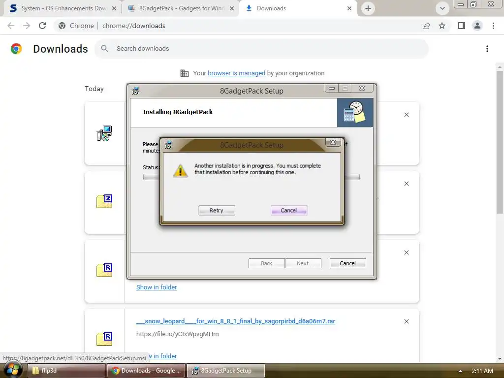The height and width of the screenshot is (378, 504).
Task: Click the Z zip archive file icon
Action: click(104, 201)
